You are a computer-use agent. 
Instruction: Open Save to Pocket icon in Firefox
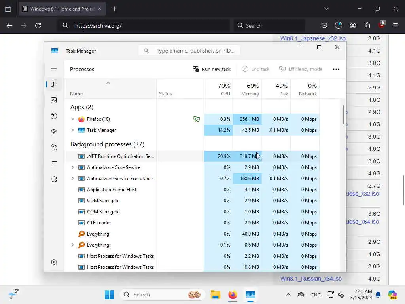coord(324,25)
